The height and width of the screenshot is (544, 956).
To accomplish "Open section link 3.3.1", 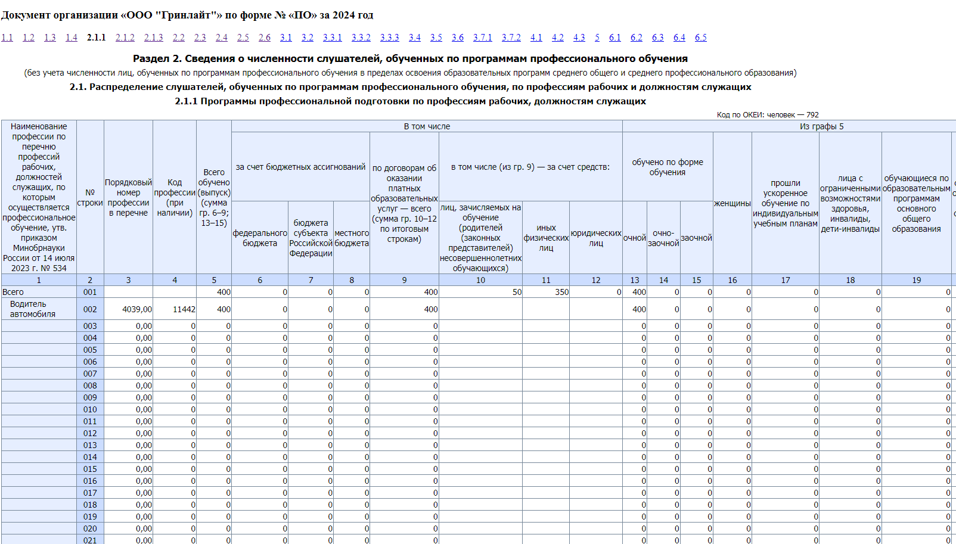I will pos(333,38).
